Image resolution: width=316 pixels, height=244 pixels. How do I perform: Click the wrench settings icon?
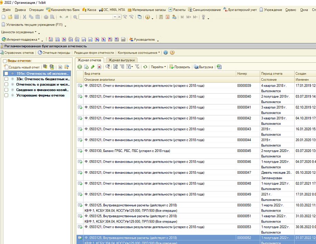point(203,17)
